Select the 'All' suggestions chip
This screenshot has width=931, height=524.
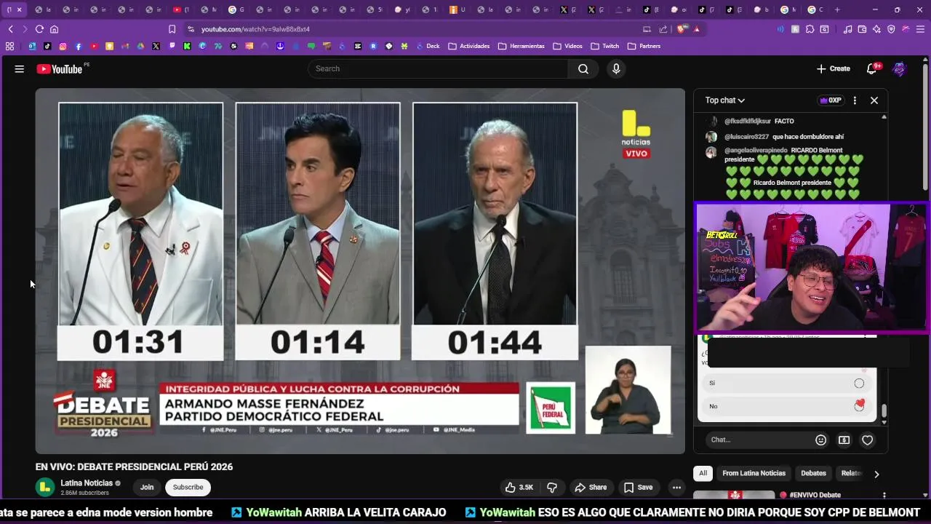tap(703, 473)
